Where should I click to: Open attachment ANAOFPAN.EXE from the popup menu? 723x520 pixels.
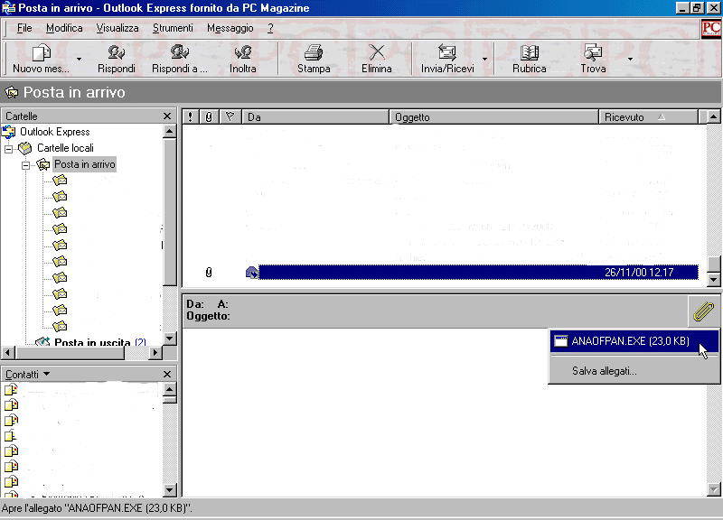(x=634, y=341)
